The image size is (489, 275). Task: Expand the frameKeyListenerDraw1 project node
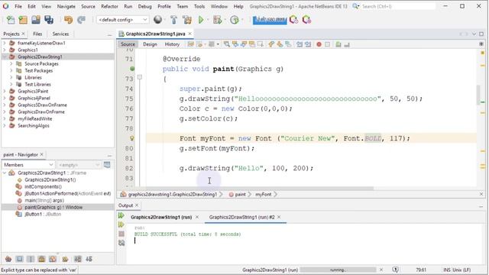coord(5,43)
